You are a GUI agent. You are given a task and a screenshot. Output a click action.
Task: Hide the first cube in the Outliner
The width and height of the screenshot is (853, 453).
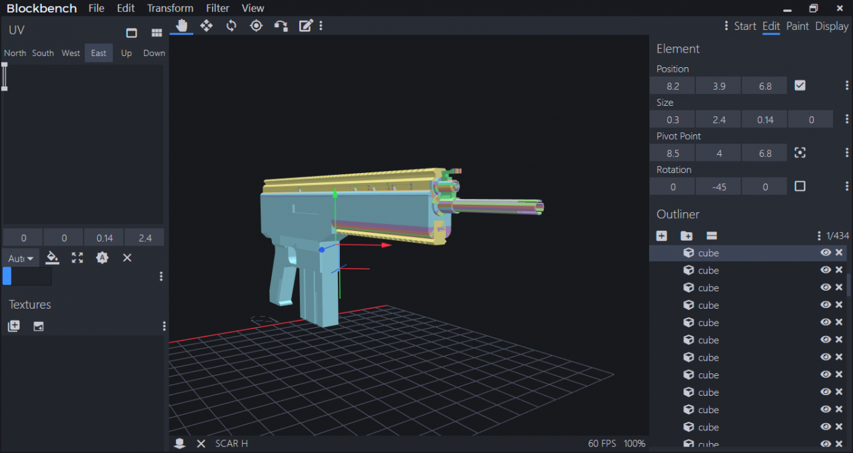tap(826, 253)
